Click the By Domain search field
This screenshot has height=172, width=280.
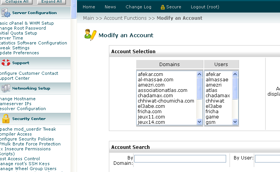tap(180, 159)
